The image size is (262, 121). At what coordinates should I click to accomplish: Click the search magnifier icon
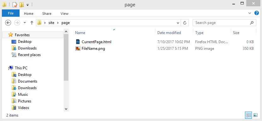(252, 23)
